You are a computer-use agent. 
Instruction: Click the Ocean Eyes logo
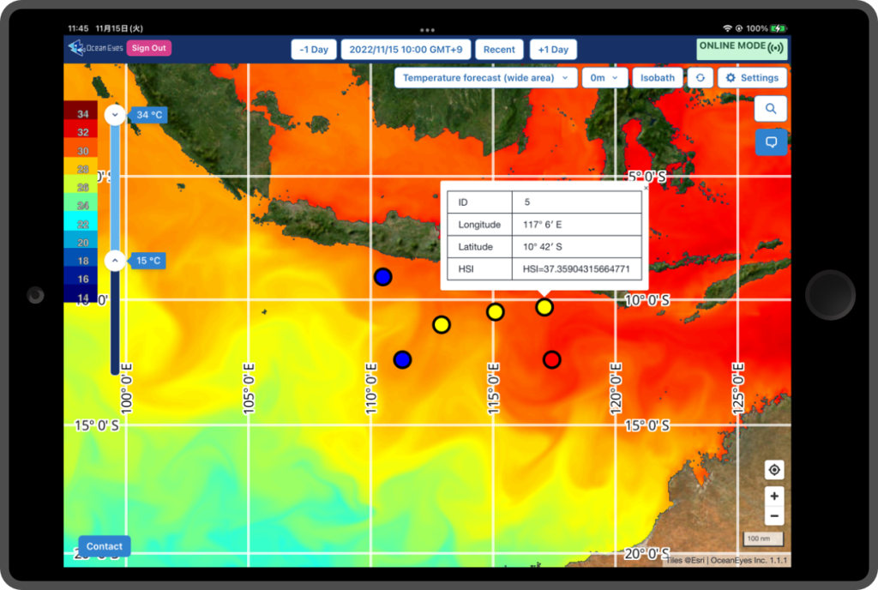(95, 48)
